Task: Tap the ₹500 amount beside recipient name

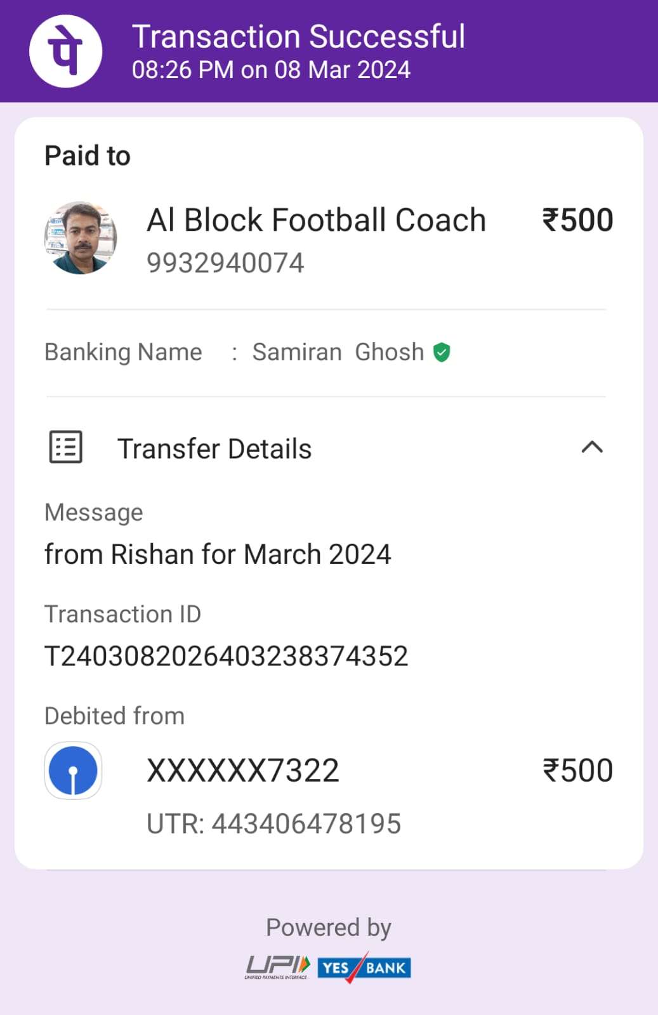Action: pos(577,220)
